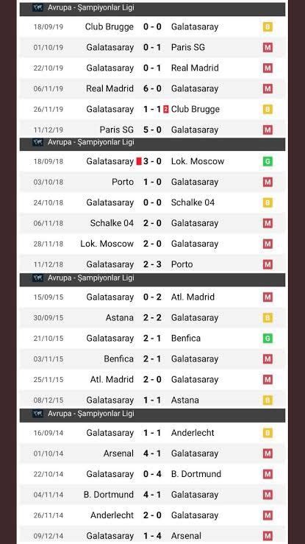The image size is (305, 544).
Task: Open the 2018 Avrupa - Şampiyonlar Ligi section header
Action: pyautogui.click(x=152, y=144)
